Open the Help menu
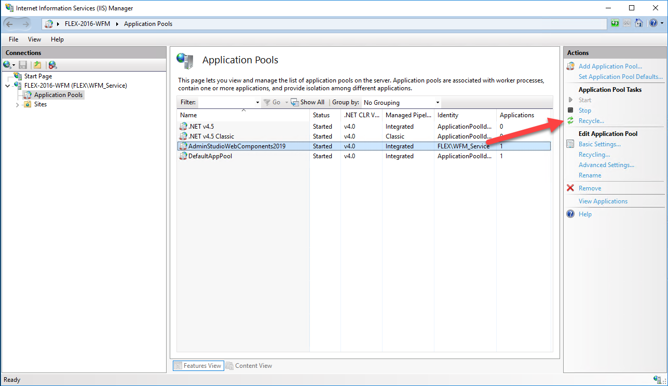The width and height of the screenshot is (668, 386). [57, 39]
